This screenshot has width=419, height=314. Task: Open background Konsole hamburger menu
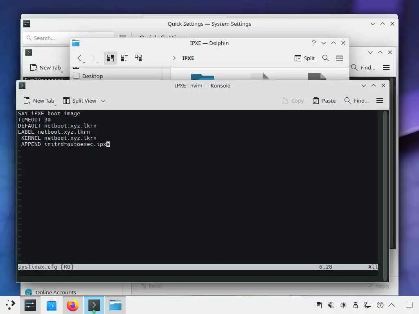click(x=386, y=67)
